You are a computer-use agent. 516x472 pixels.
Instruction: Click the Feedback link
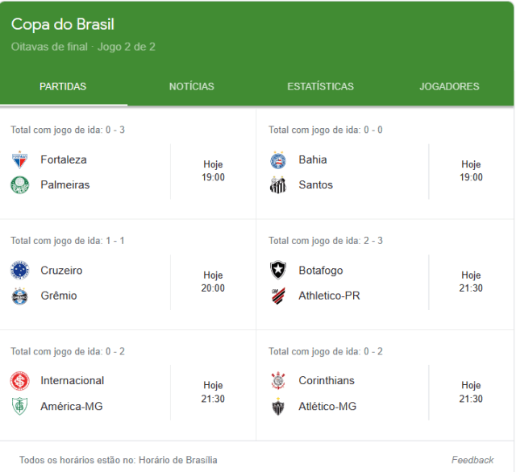click(x=472, y=460)
